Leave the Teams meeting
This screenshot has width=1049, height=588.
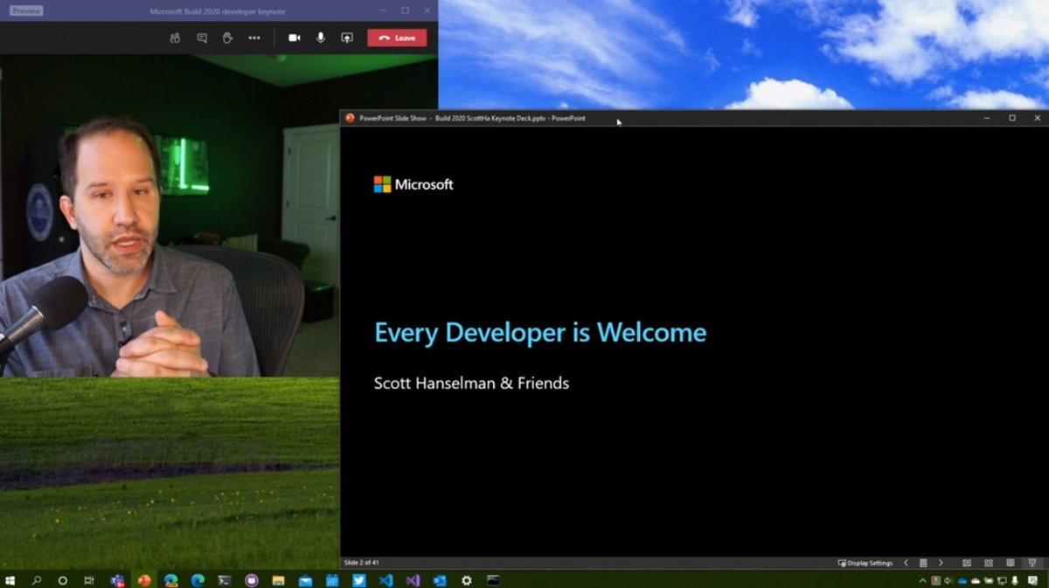(x=398, y=38)
